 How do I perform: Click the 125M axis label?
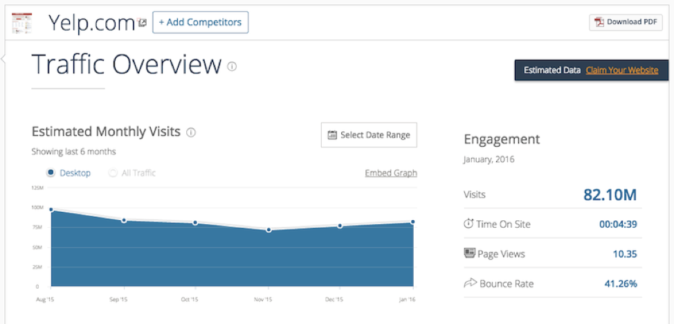pyautogui.click(x=38, y=188)
